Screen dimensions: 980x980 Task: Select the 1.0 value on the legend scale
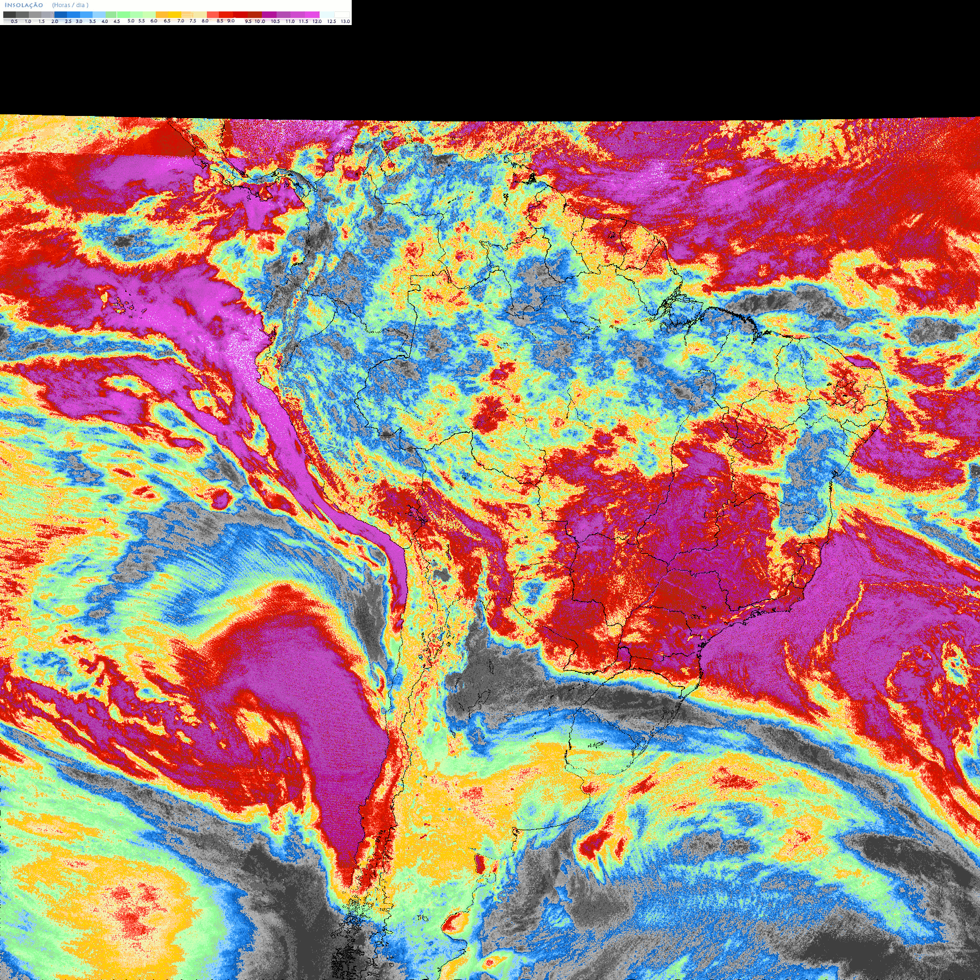point(28,21)
